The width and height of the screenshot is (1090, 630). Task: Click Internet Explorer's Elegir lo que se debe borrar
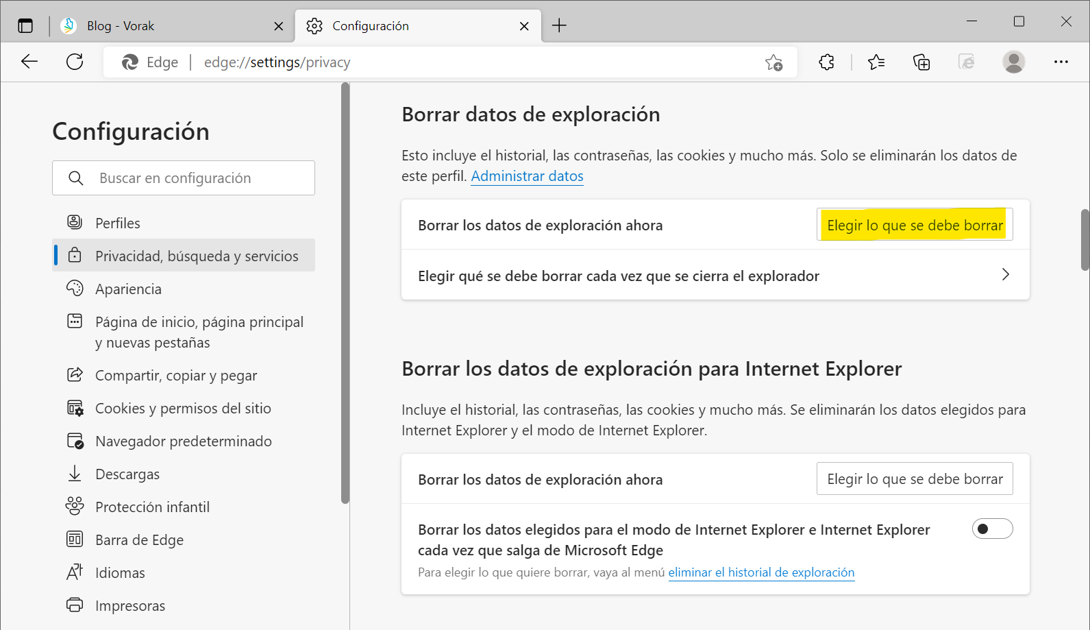(x=915, y=478)
